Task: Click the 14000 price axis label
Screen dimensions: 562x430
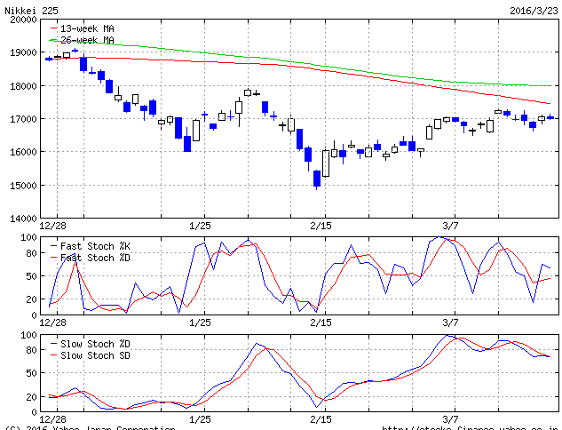Action: click(x=23, y=219)
